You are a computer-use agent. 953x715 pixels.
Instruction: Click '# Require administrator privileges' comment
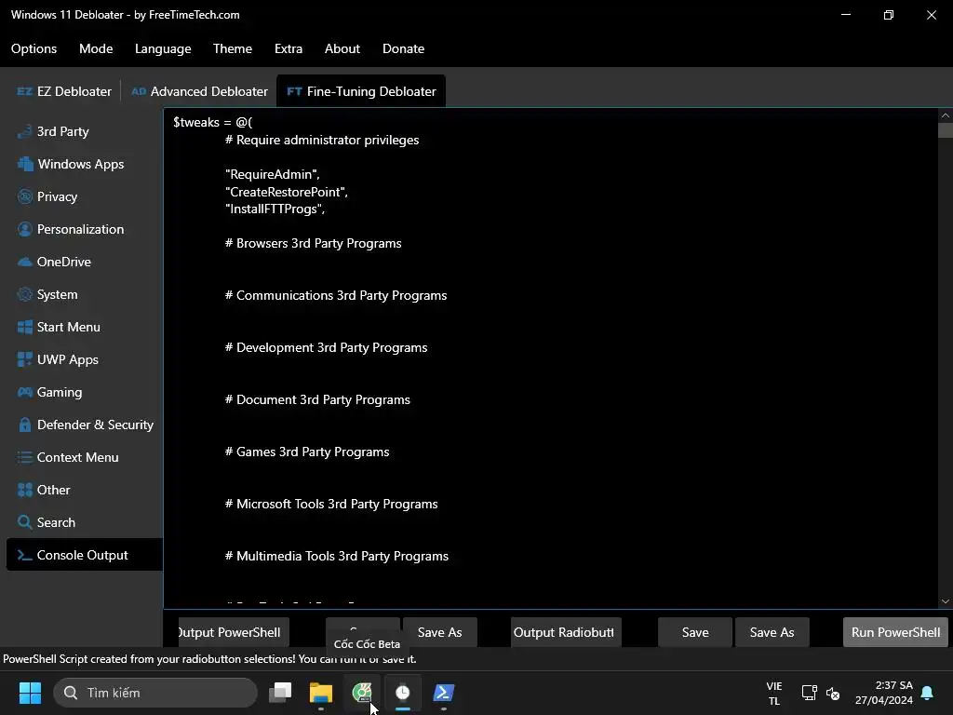322,140
